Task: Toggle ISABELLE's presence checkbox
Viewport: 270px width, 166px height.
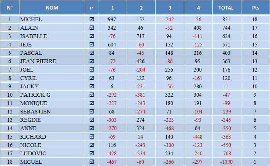Action: point(92,36)
